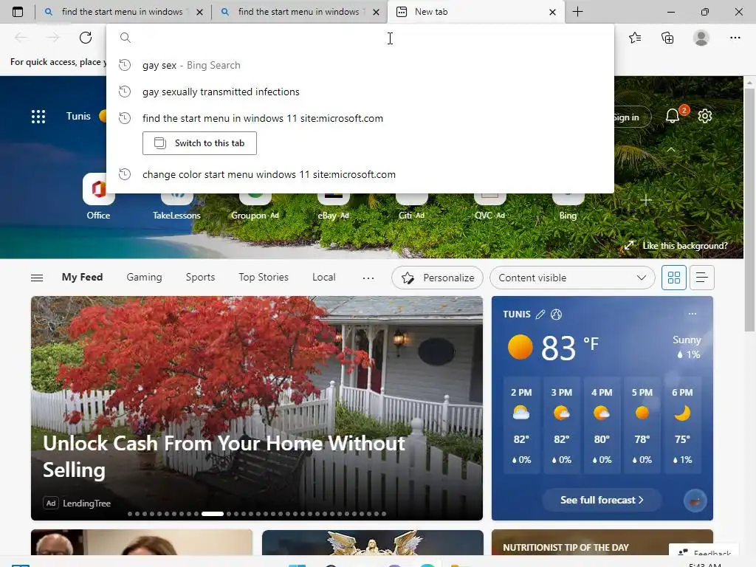756x567 pixels.
Task: Click the Refresh page icon
Action: pos(86,38)
